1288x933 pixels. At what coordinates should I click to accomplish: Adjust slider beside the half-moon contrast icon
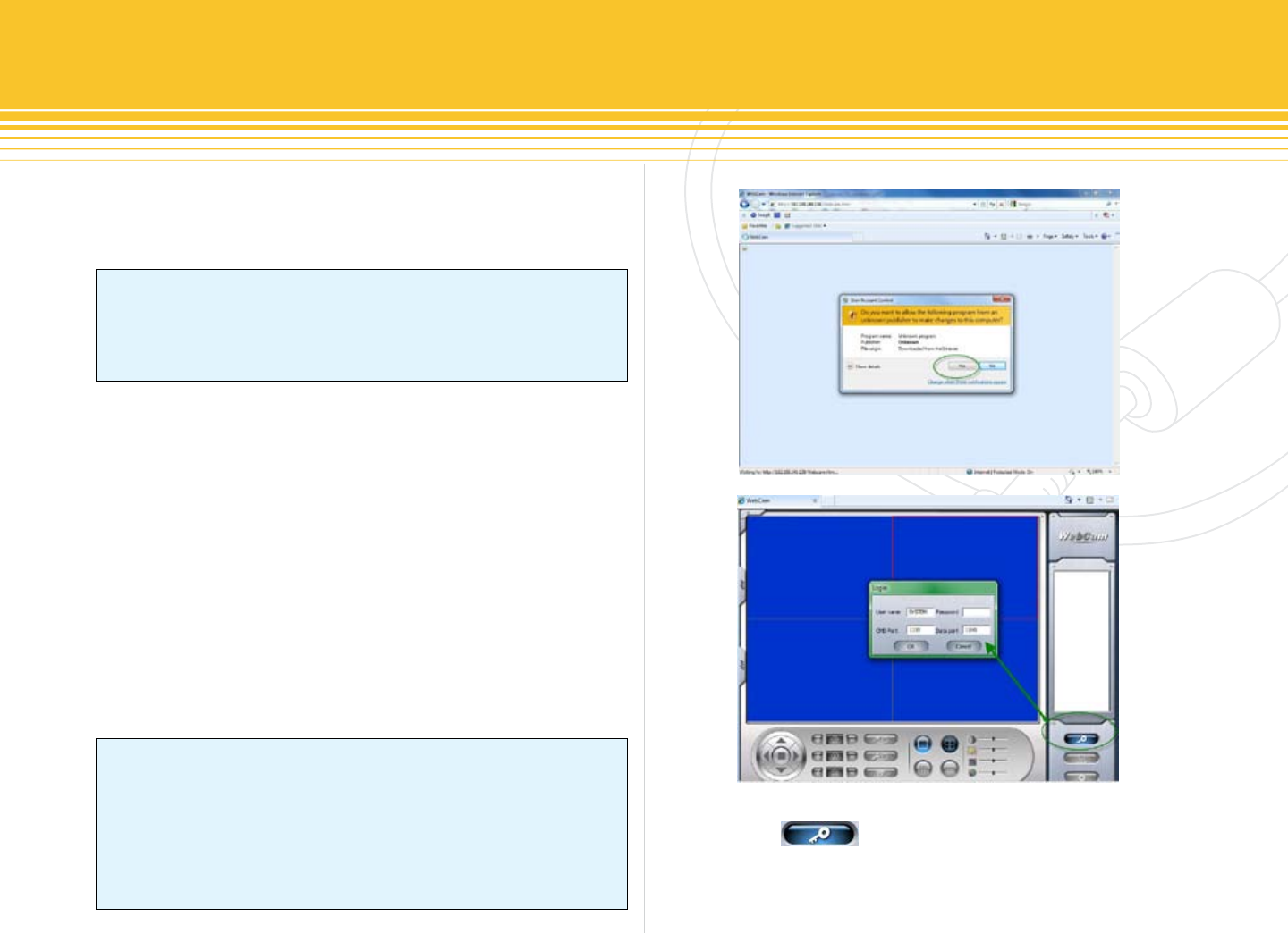993,740
